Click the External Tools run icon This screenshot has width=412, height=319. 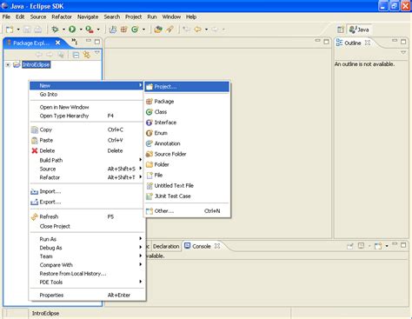[90, 30]
